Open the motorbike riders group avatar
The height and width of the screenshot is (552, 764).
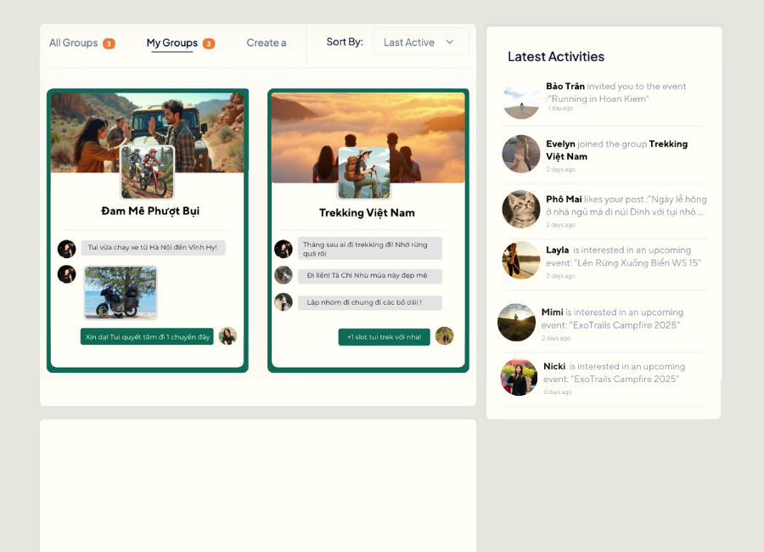tap(147, 172)
